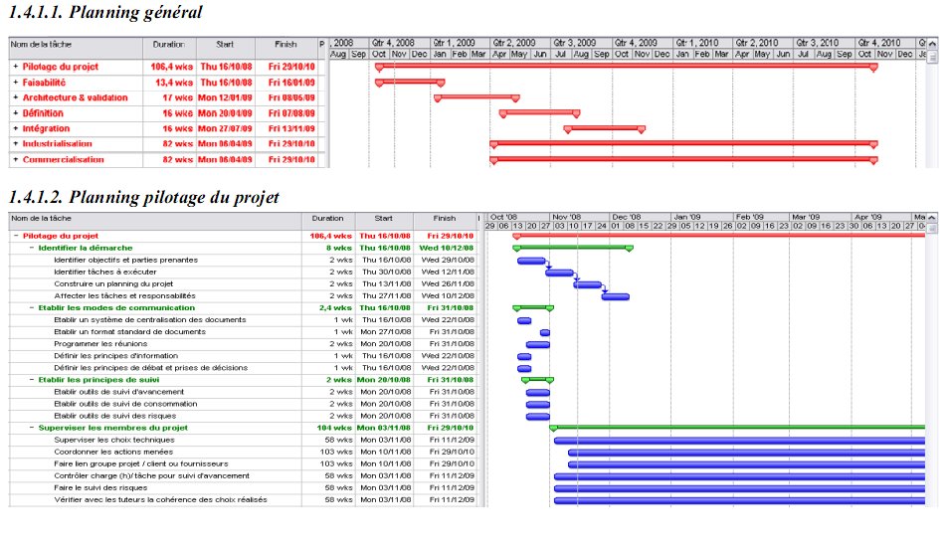Screen dimensions: 946x549
Task: Collapse 'Etablir les principes de suivi' group
Action: [32, 380]
